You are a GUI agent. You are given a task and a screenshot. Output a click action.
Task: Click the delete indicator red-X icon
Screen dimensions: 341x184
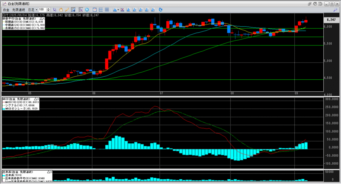(x=122, y=10)
